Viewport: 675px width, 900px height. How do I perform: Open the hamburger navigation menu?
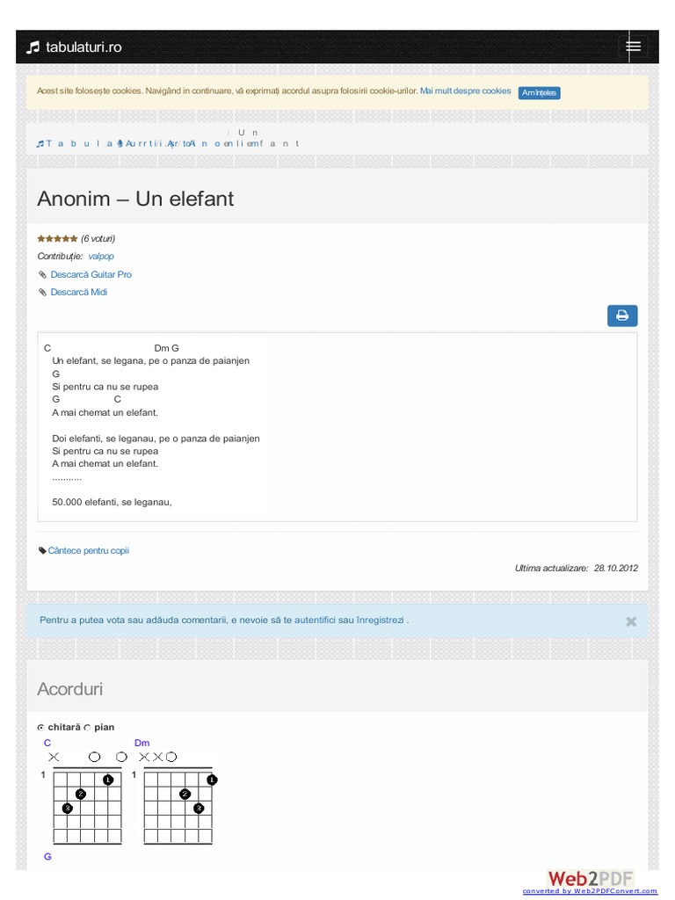click(x=633, y=47)
